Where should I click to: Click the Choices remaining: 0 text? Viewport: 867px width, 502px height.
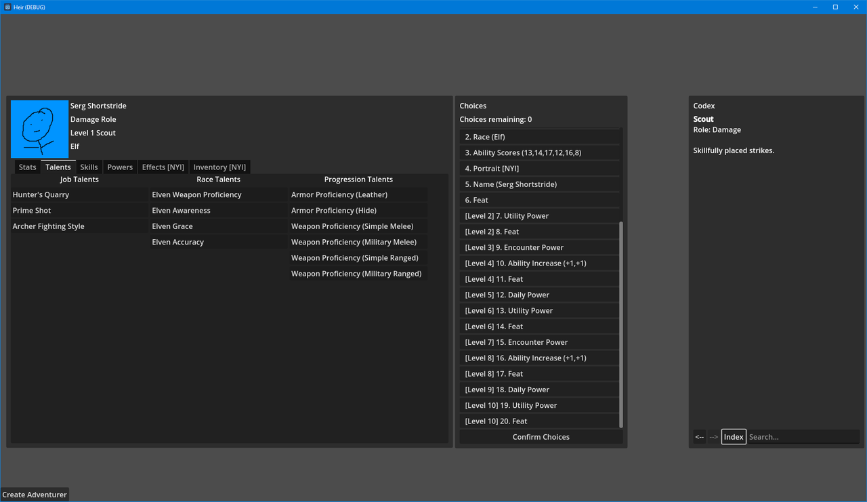click(496, 119)
